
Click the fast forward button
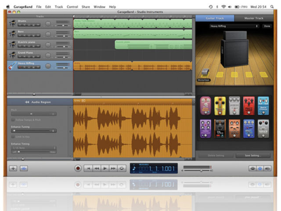point(113,168)
